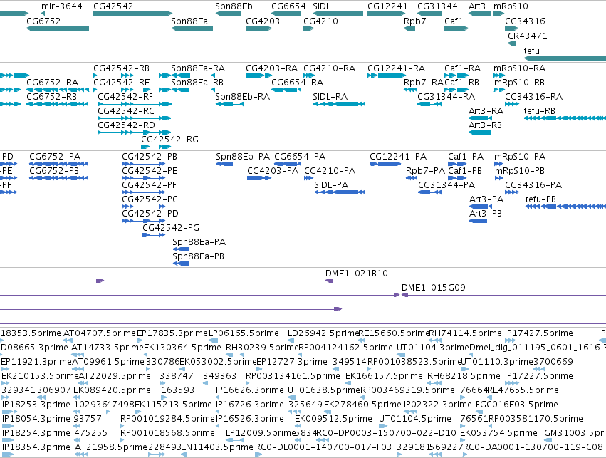Click the CG6752-PA protein label
Viewport: 606px width, 458px height.
(55, 157)
